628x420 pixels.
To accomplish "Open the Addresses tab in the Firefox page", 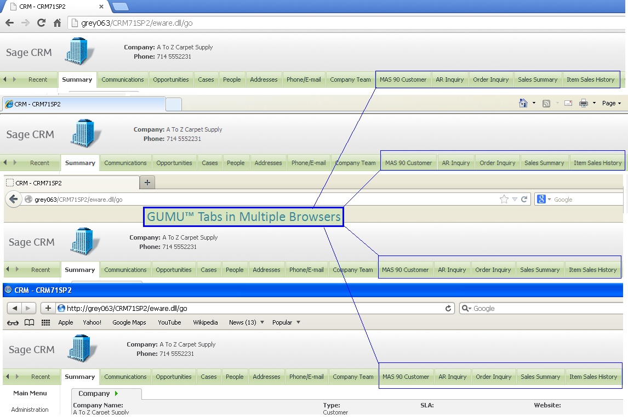I will click(x=266, y=270).
